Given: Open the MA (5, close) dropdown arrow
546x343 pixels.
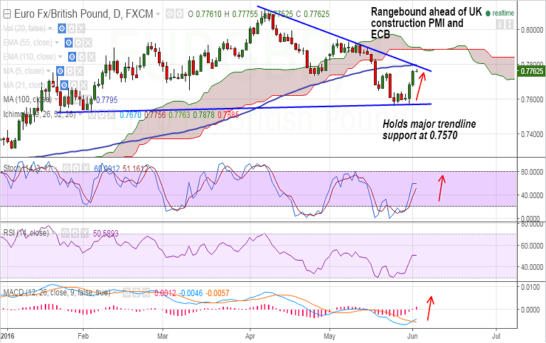Looking at the screenshot, I should click(48, 71).
